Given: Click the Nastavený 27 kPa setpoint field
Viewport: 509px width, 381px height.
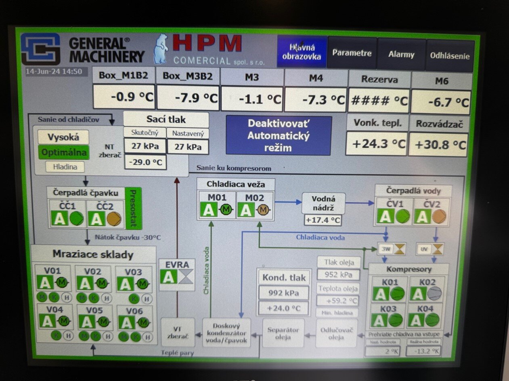Looking at the screenshot, I should coord(187,147).
